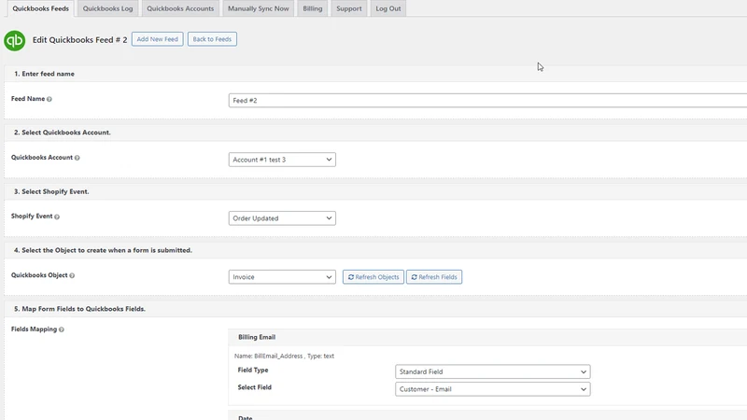Click 'Name: BillEmail_Address , Type: text' line
Image resolution: width=747 pixels, height=420 pixels.
click(x=284, y=357)
